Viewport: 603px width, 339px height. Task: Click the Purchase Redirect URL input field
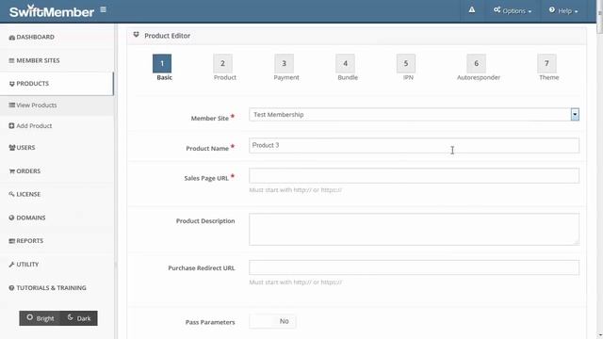(414, 267)
